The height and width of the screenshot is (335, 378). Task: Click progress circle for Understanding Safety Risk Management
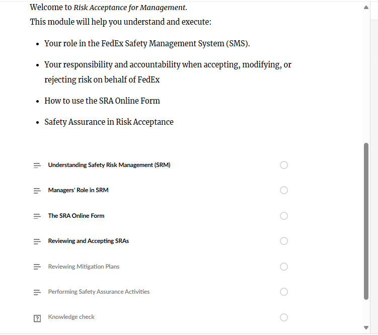284,165
